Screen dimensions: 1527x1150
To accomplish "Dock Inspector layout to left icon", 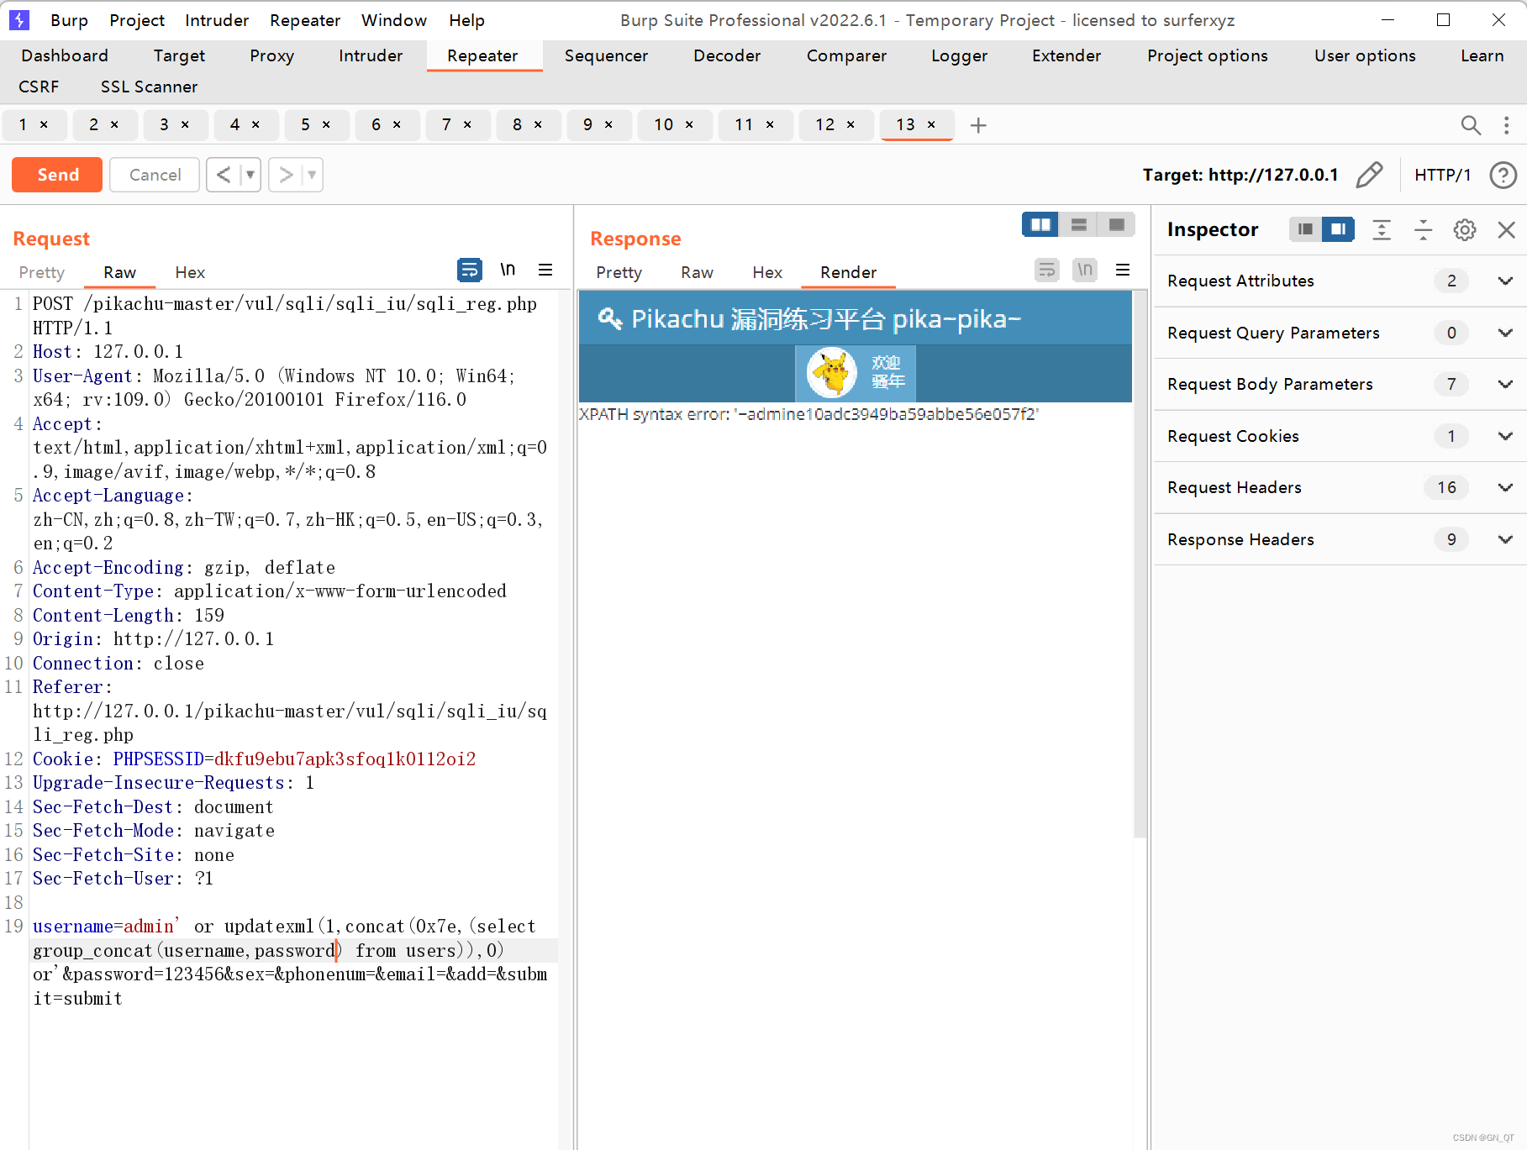I will (1305, 229).
